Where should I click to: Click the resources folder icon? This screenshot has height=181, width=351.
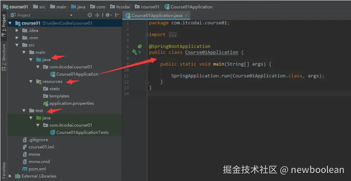tap(39, 82)
